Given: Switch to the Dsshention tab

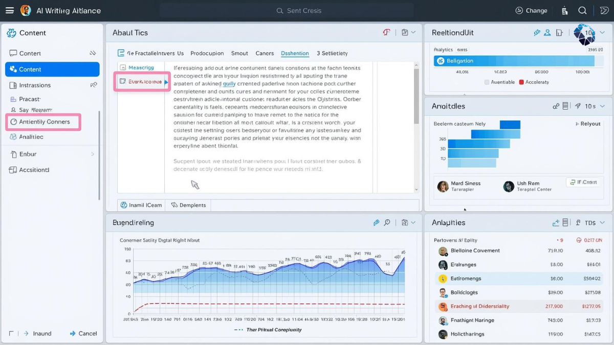Looking at the screenshot, I should pos(295,53).
